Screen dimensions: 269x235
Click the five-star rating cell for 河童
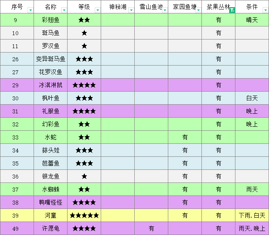point(84,215)
